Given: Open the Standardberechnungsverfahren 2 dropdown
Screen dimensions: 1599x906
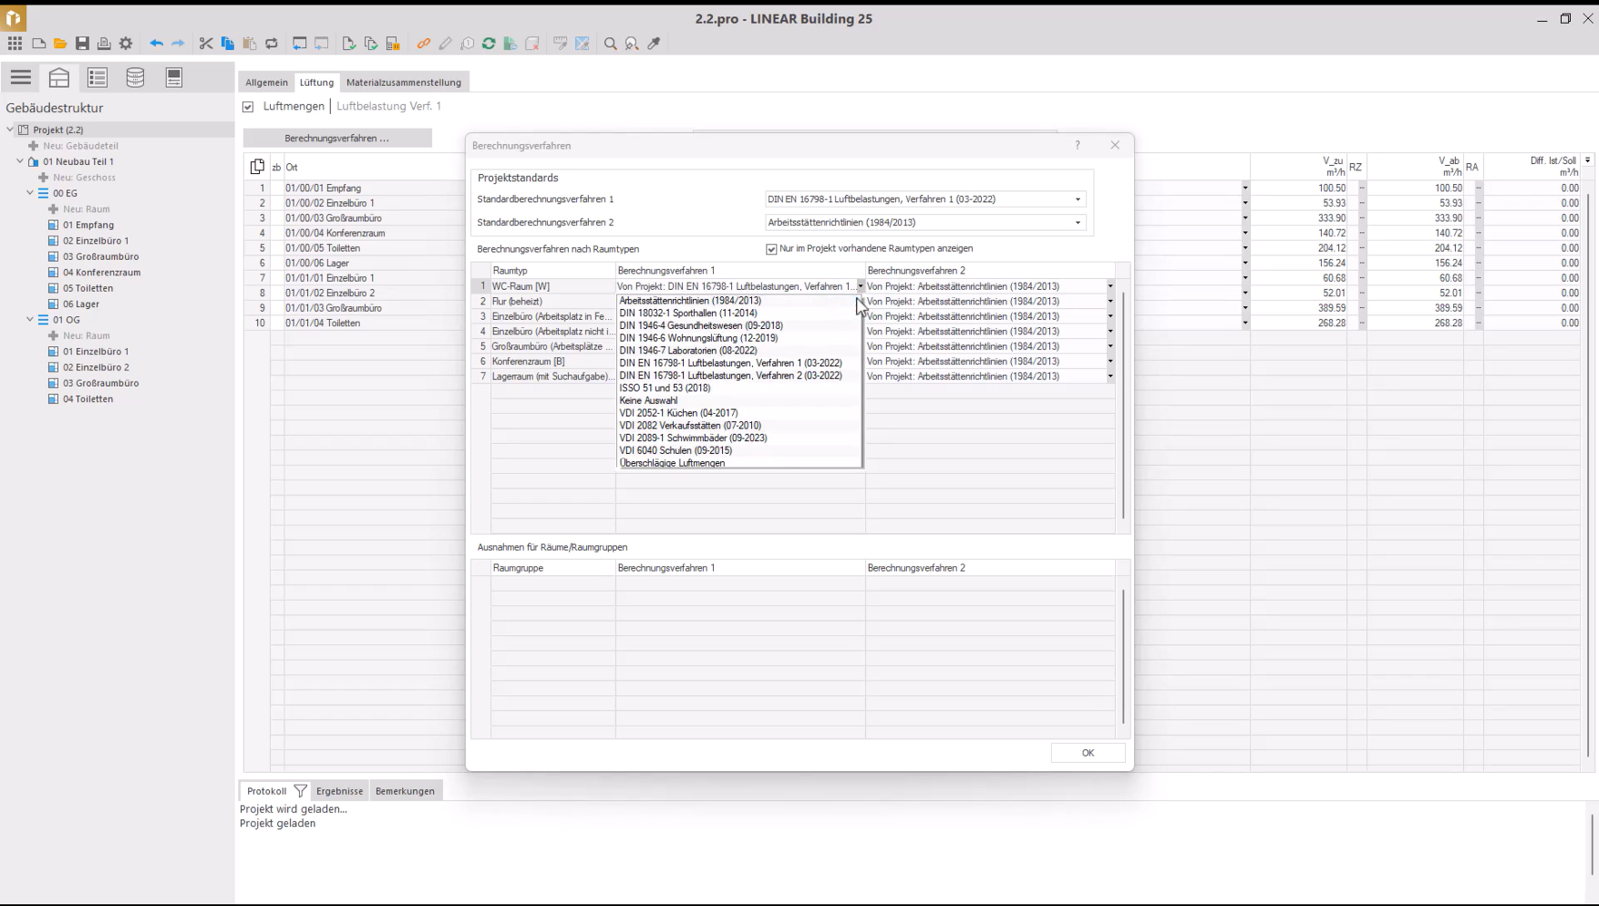Looking at the screenshot, I should pyautogui.click(x=1077, y=223).
